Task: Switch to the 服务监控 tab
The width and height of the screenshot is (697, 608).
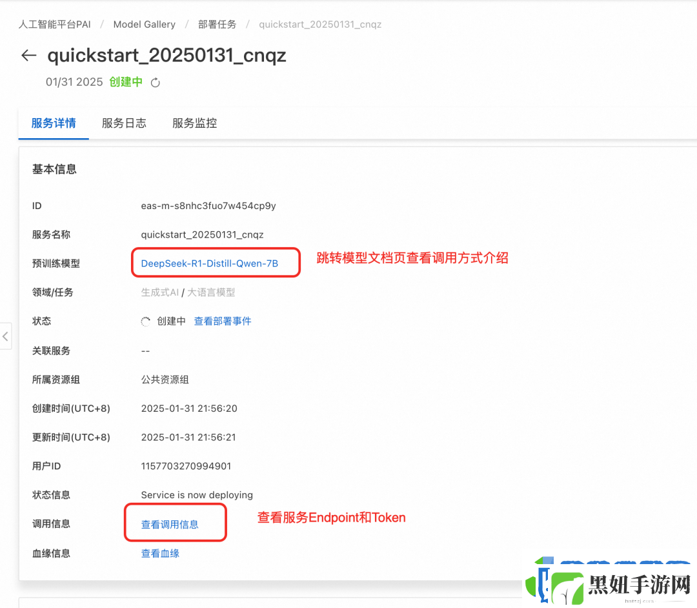Action: (x=195, y=123)
